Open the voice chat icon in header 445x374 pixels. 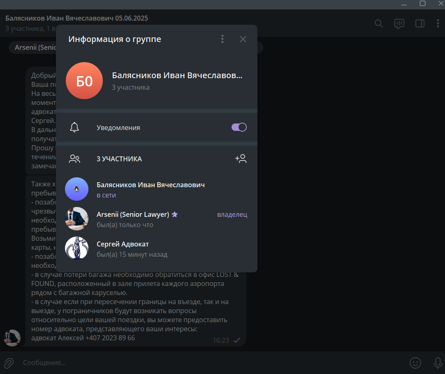(399, 23)
